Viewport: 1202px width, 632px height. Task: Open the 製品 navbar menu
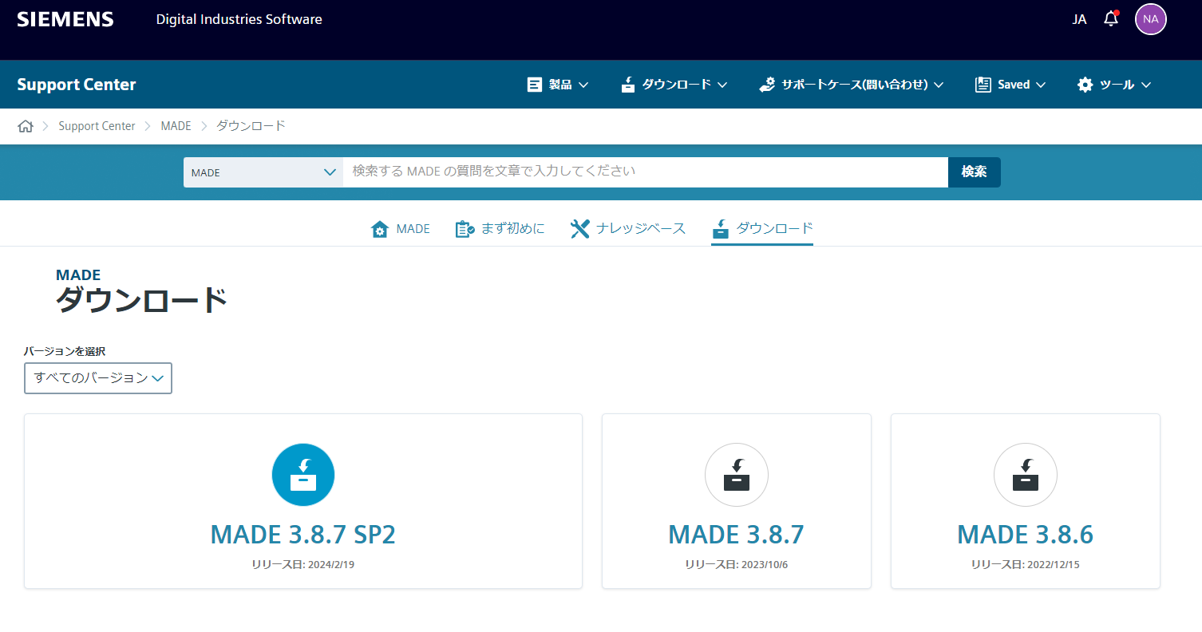[x=558, y=85]
